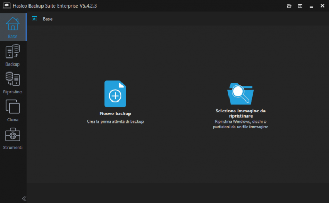Image resolution: width=329 pixels, height=203 pixels.
Task: Click 'Crea la prima attività di backup' text
Action: pos(115,121)
